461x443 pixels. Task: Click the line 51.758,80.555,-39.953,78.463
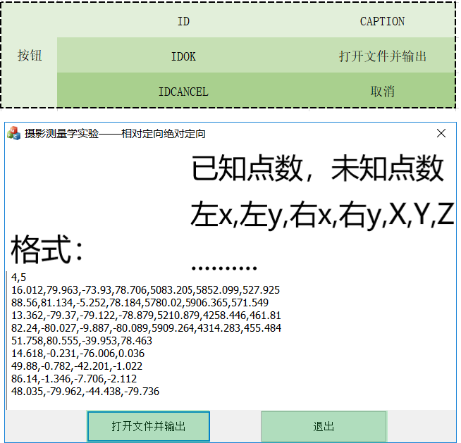[x=82, y=340]
